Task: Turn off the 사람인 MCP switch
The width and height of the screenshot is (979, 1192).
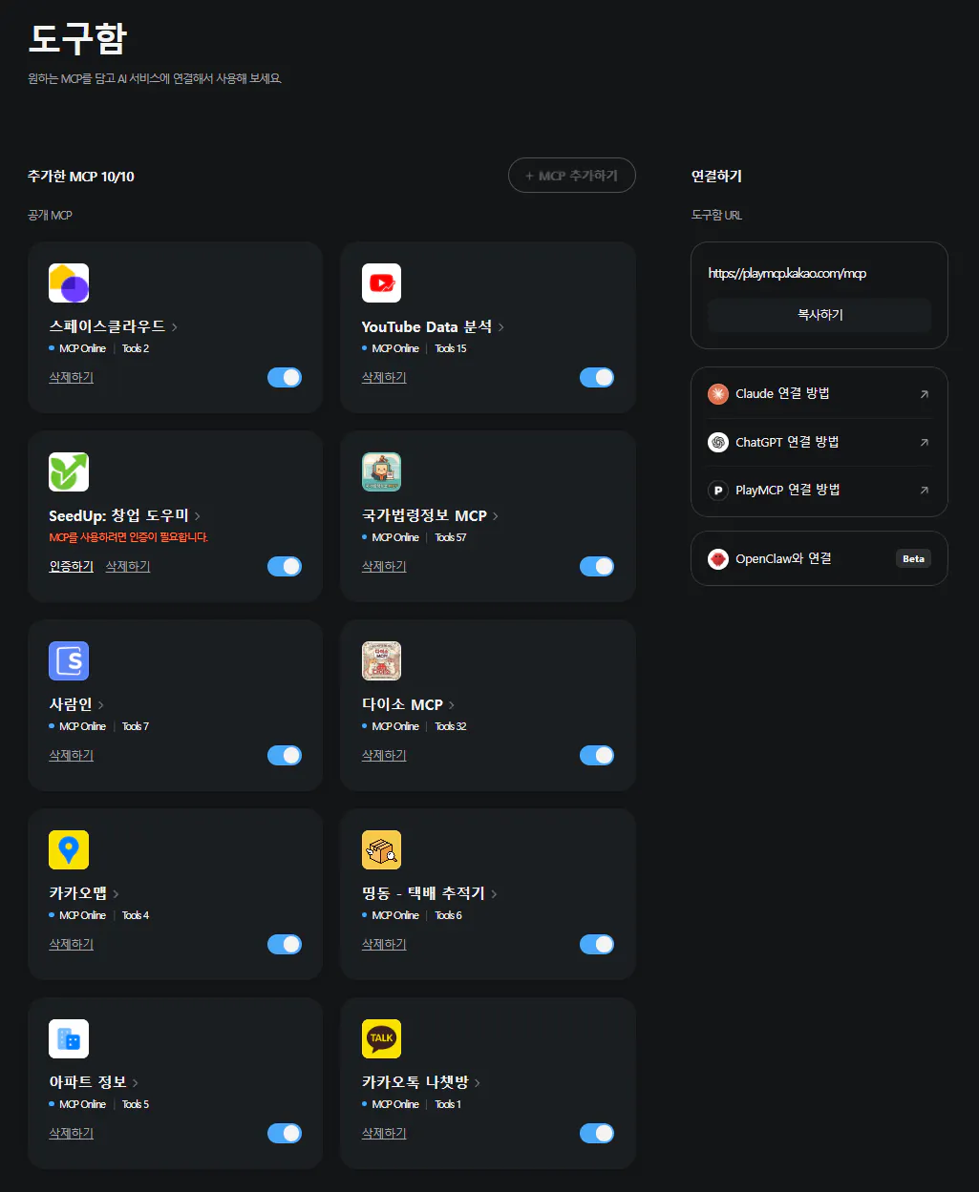Action: 285,755
